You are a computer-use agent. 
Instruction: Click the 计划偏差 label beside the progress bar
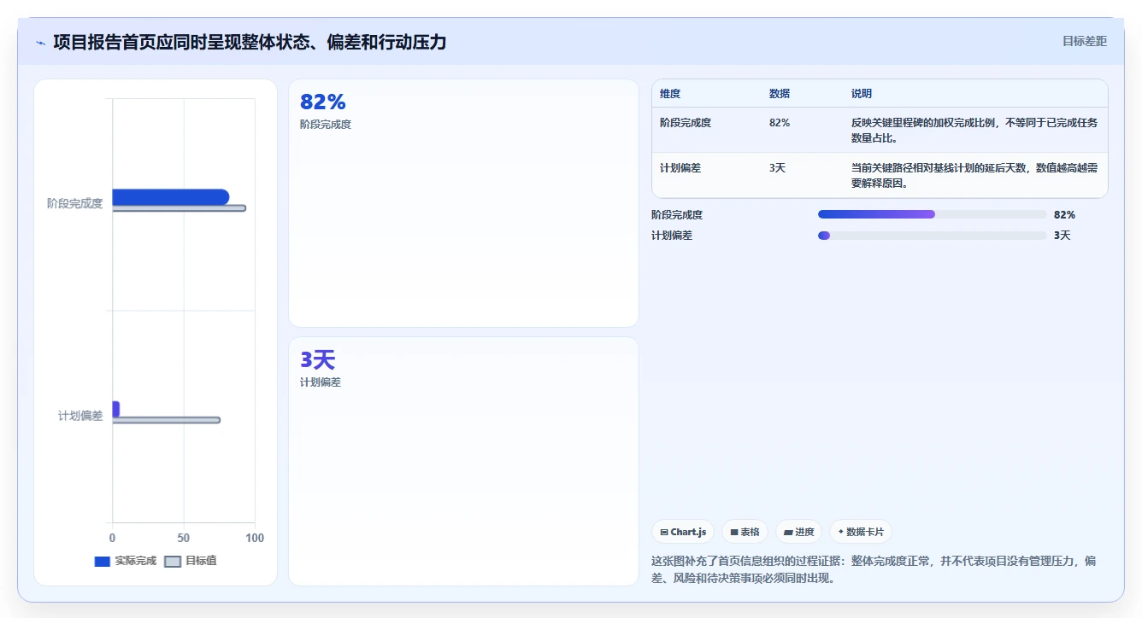672,236
